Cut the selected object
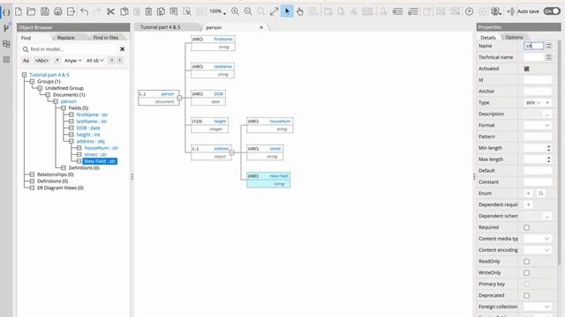565x317 pixels. tap(110, 11)
